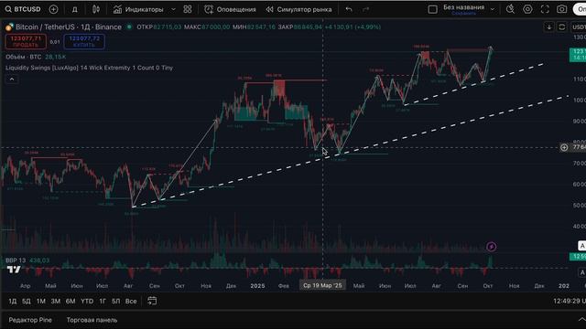Click the plus icon to compare symbols

coord(53,9)
